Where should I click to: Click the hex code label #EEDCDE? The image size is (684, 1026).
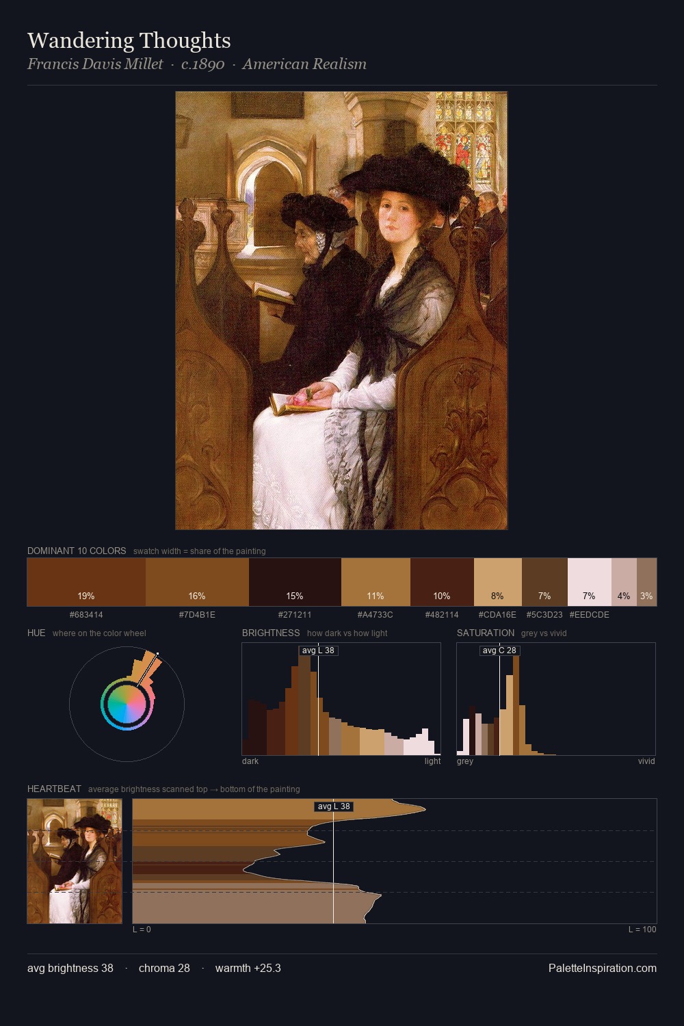pos(589,615)
